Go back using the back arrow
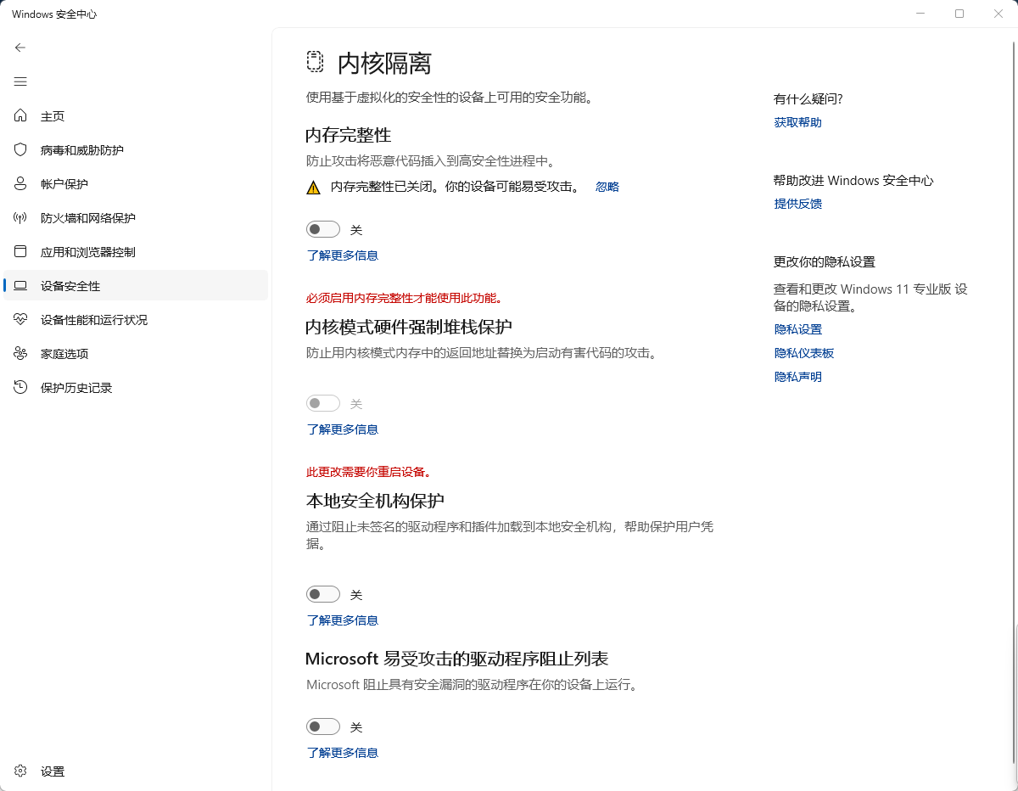The height and width of the screenshot is (791, 1018). [20, 48]
